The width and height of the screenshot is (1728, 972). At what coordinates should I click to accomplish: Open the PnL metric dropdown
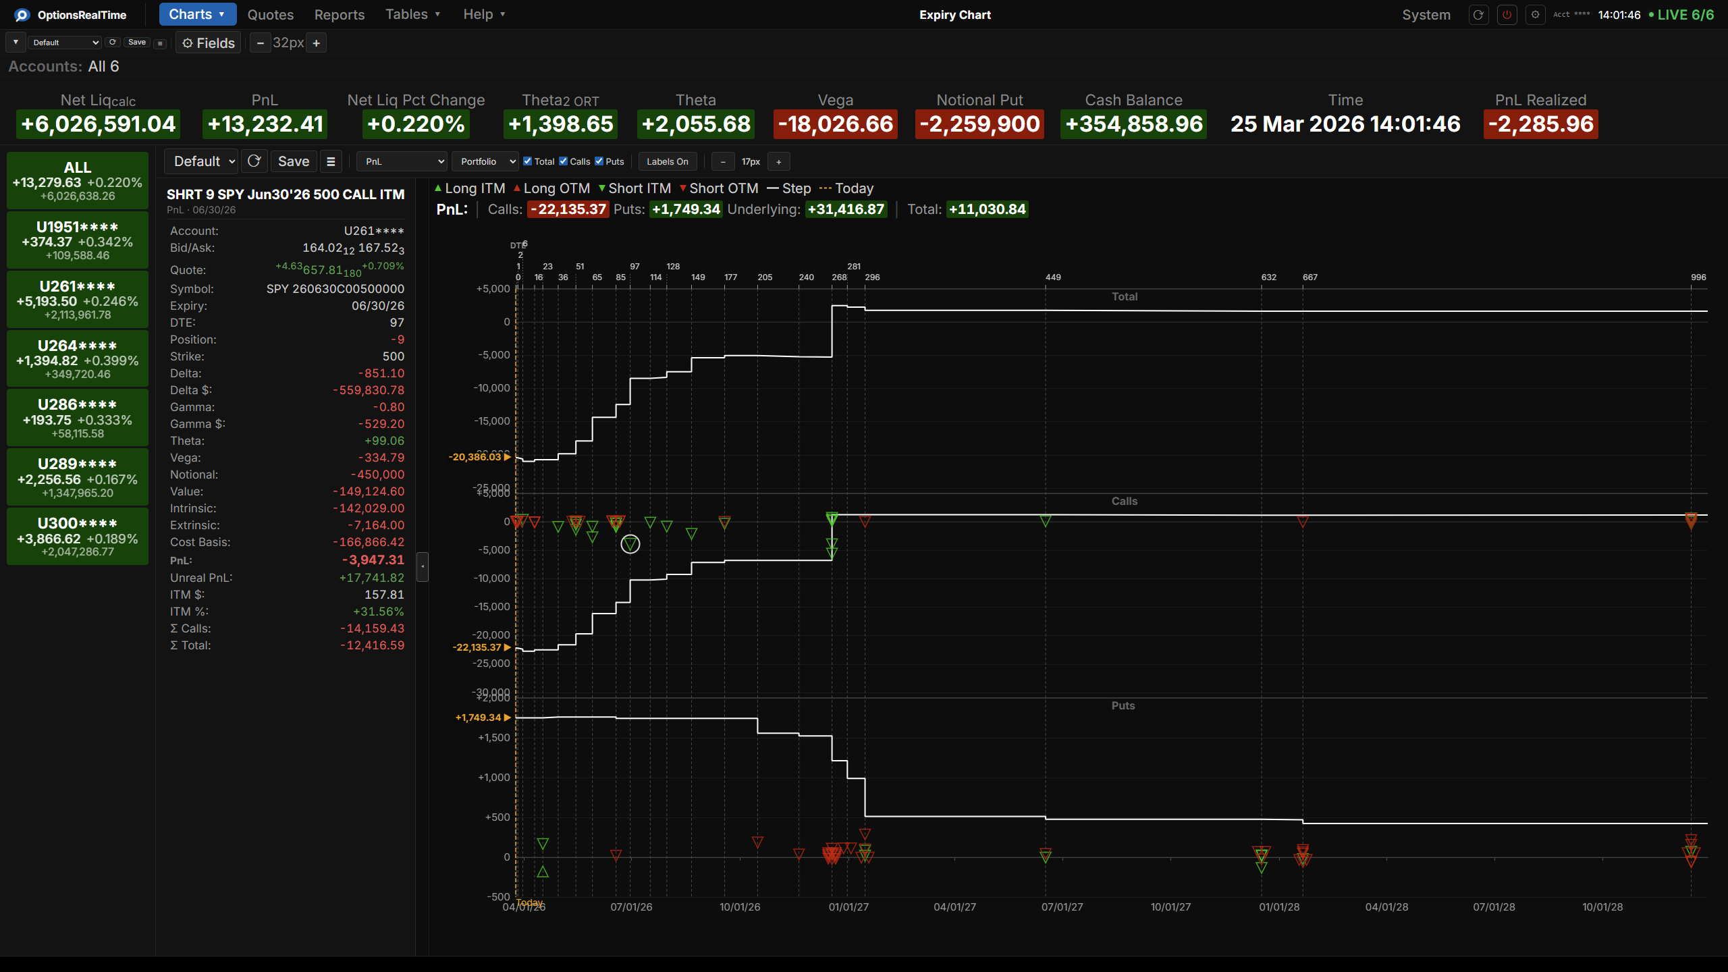(403, 161)
